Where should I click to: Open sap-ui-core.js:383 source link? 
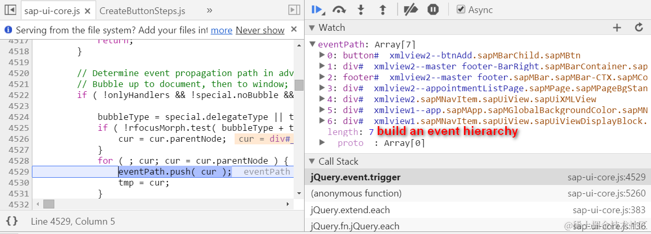609,210
